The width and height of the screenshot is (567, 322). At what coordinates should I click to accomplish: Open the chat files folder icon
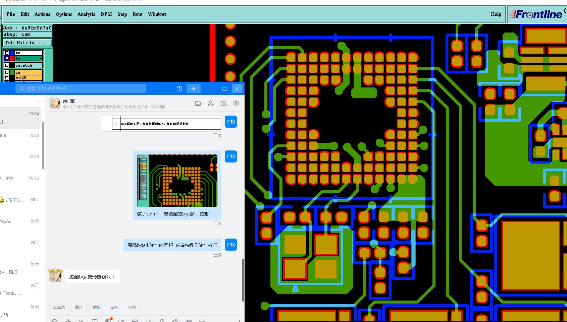pos(198,104)
